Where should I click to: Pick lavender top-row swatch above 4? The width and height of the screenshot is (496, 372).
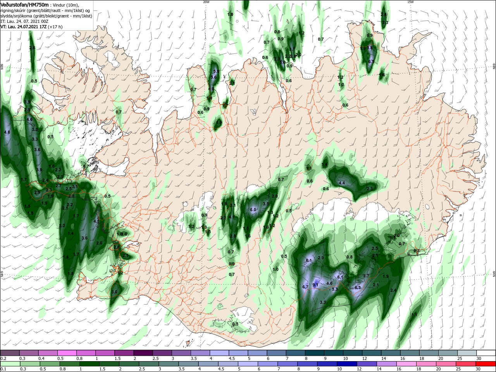click(x=219, y=353)
